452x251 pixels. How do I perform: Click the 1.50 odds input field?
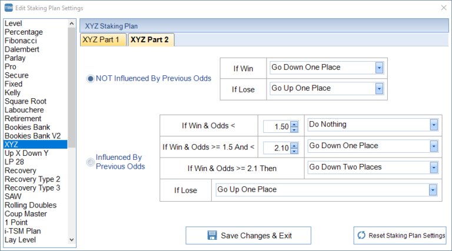275,125
